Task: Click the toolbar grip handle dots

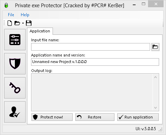Action: [4, 23]
